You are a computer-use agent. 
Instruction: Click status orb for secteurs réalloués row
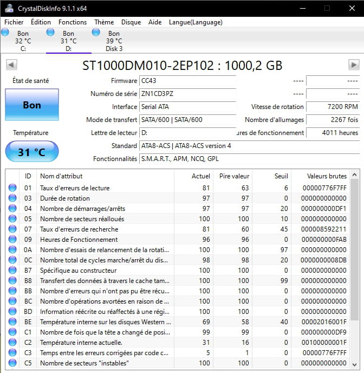[12, 218]
